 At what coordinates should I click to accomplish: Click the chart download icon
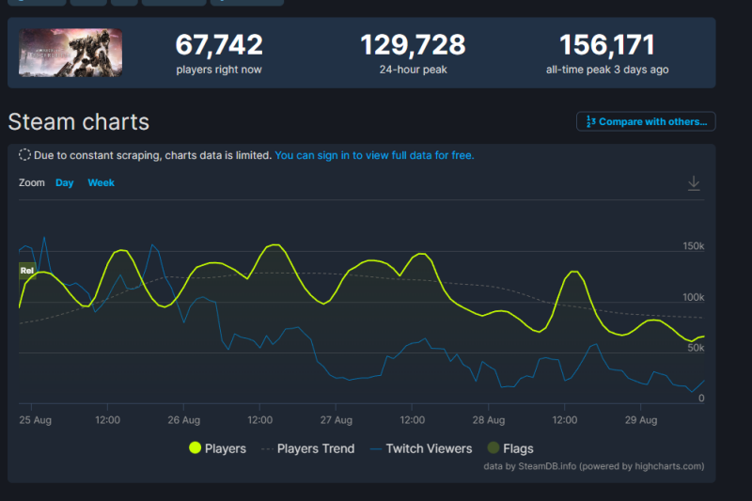(x=694, y=183)
